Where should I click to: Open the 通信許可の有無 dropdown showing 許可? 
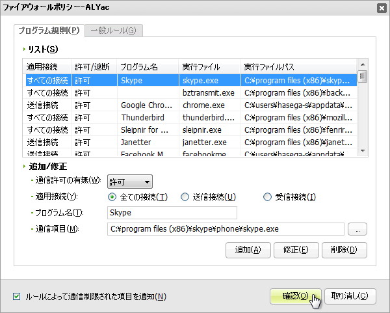click(129, 182)
